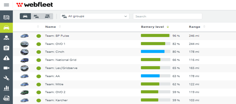Open the Orders clipboard icon in sidebar

[x=6, y=48]
